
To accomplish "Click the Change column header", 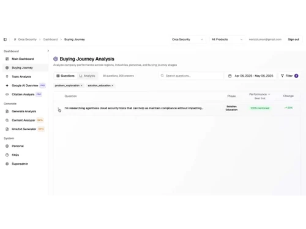I will click(288, 96).
